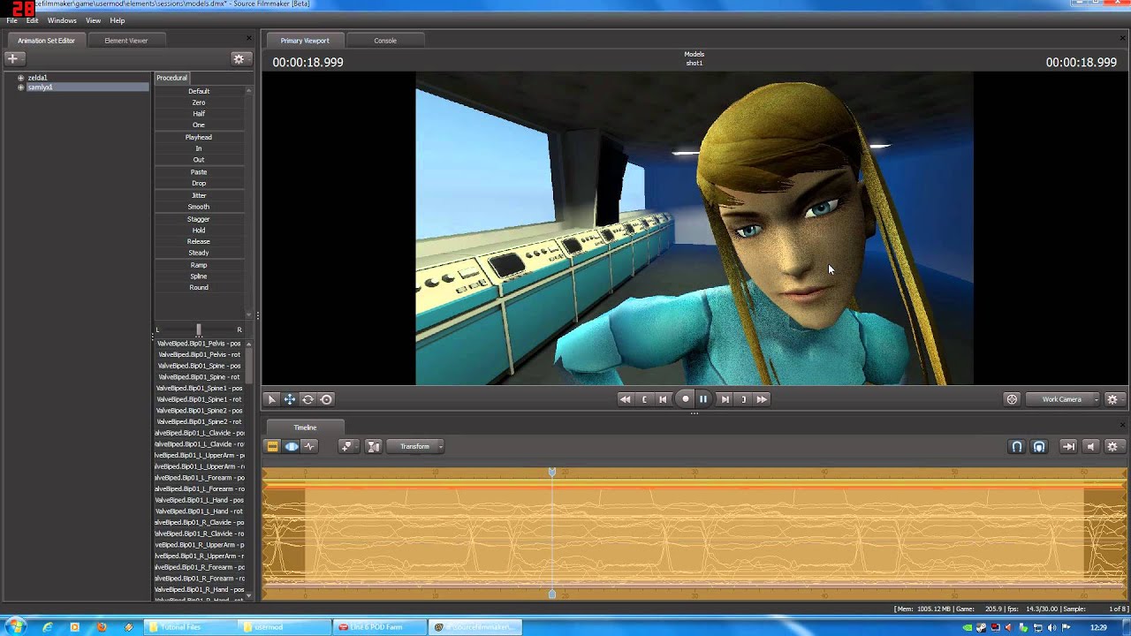Screen dimensions: 1131x636
Task: Click the timecode 00:00:18.999 at viewport left
Action: [307, 62]
